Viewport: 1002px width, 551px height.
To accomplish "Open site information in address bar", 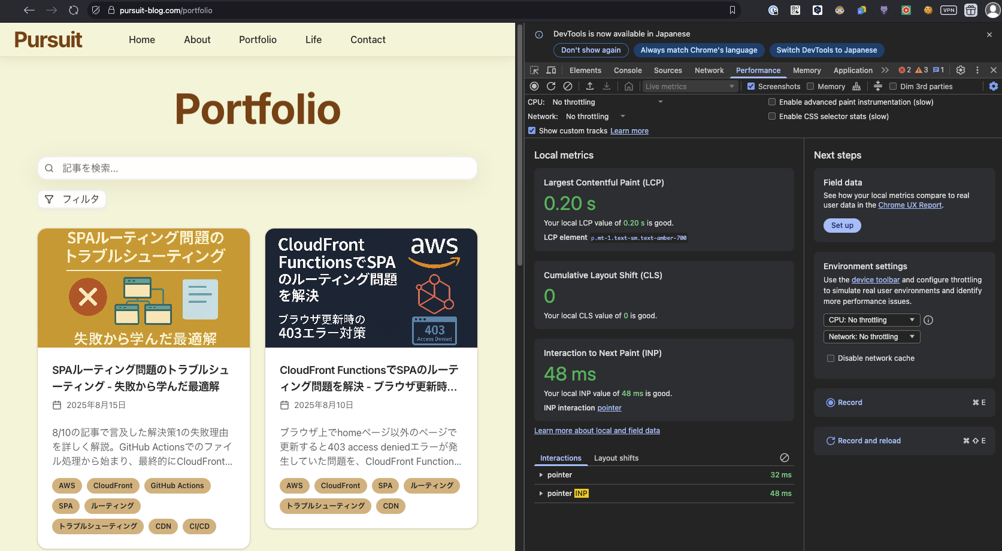I will (x=111, y=10).
